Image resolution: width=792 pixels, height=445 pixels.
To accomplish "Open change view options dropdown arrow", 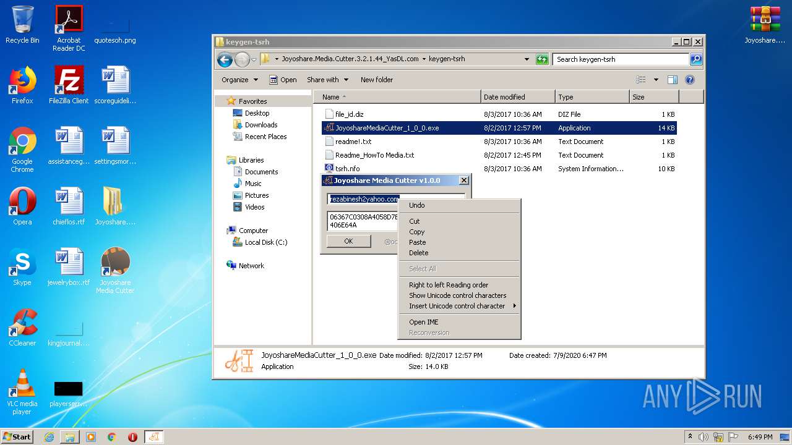I will [x=656, y=80].
